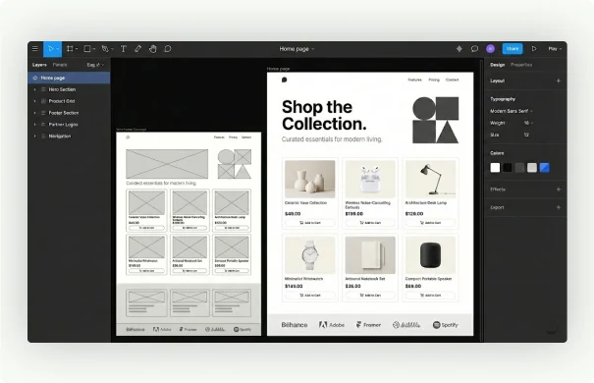
Task: Open the Weight value dropdown
Action: click(x=528, y=123)
